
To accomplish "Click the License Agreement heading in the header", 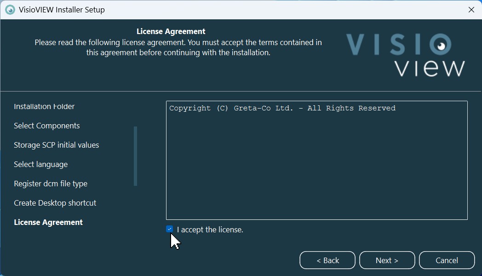I will coord(171,32).
